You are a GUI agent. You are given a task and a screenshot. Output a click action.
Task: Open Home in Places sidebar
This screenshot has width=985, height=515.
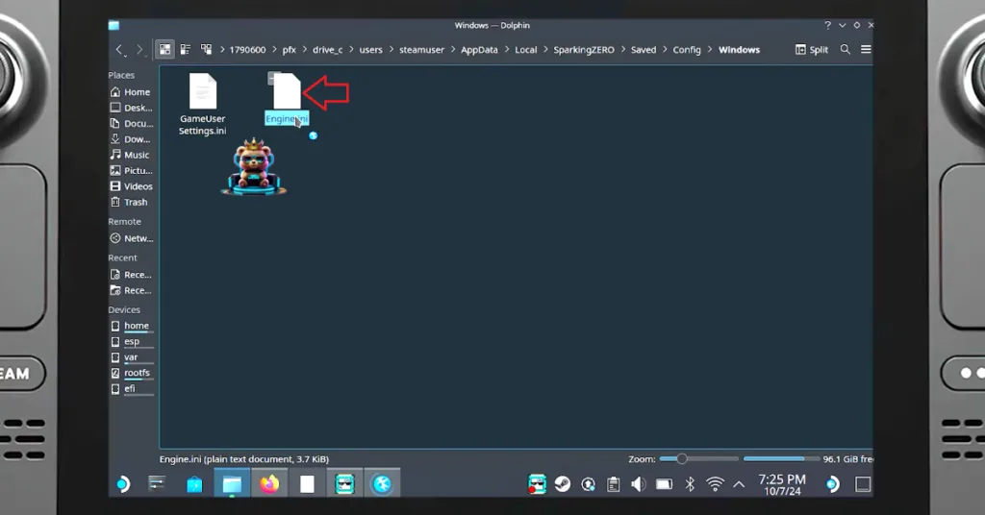pyautogui.click(x=131, y=91)
